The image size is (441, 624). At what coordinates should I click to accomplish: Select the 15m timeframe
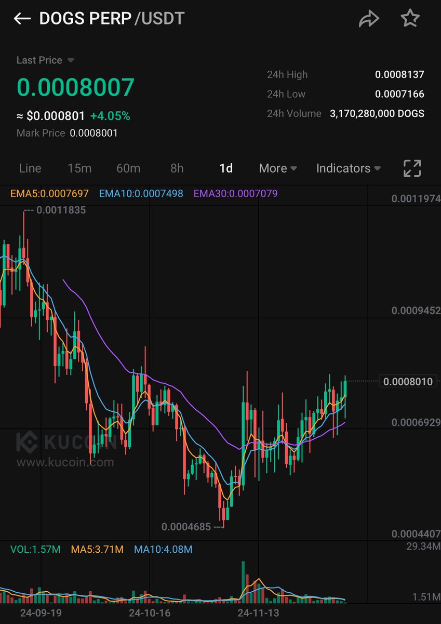79,168
